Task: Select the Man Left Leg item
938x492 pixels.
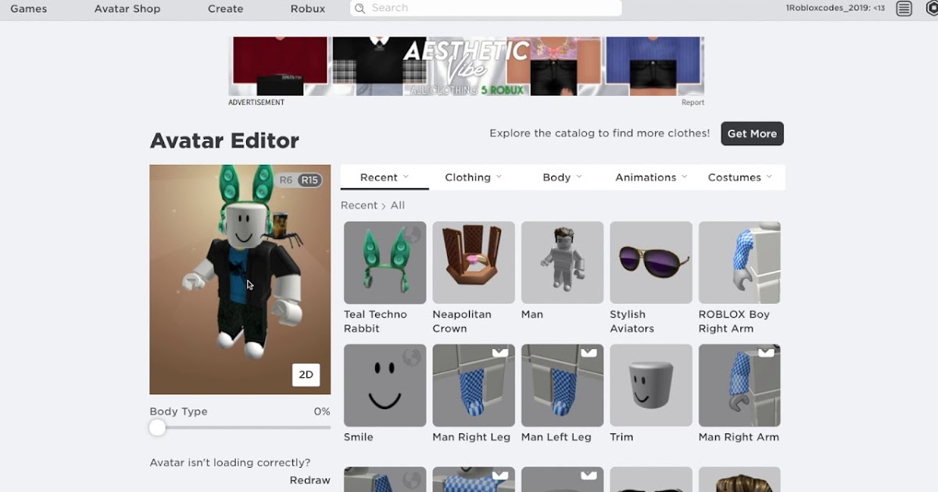Action: 562,385
